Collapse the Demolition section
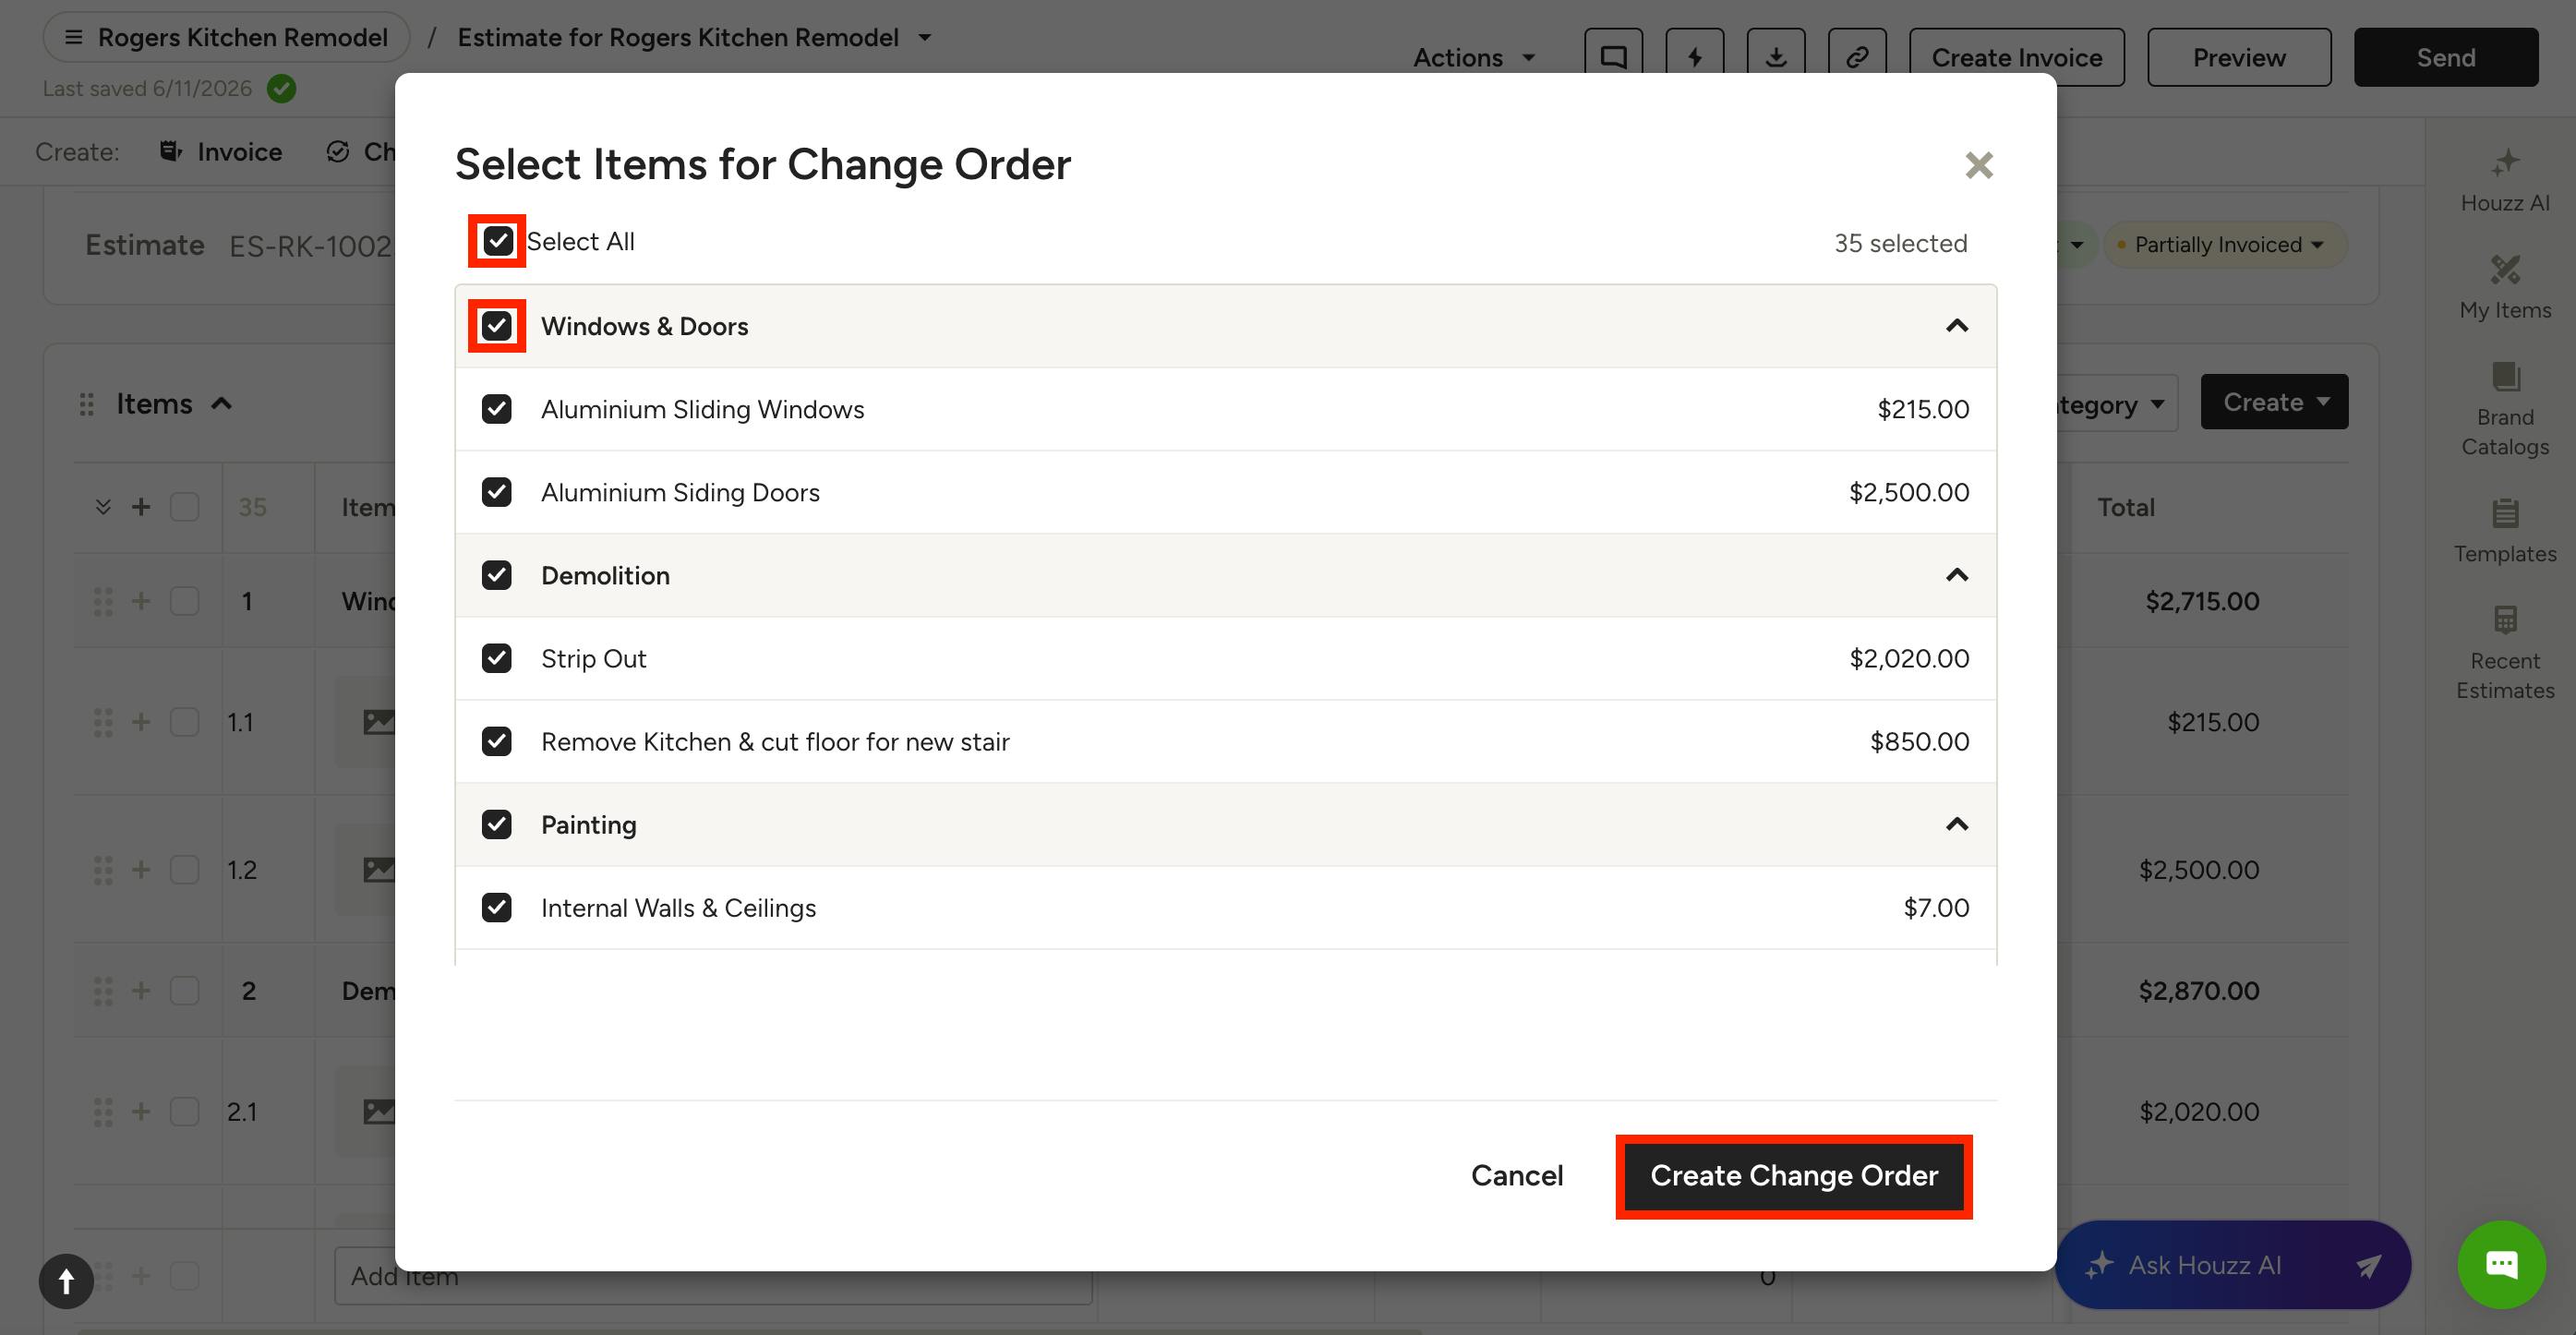This screenshot has height=1335, width=2576. pyautogui.click(x=1956, y=575)
